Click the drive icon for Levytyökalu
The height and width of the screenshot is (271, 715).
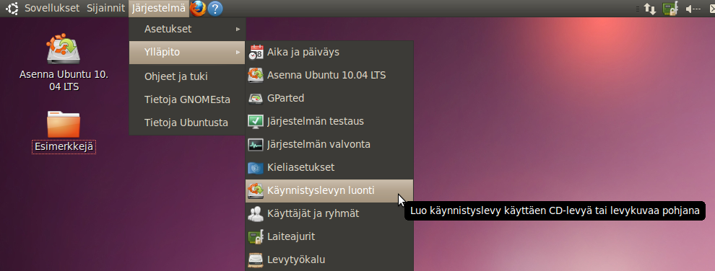(256, 260)
